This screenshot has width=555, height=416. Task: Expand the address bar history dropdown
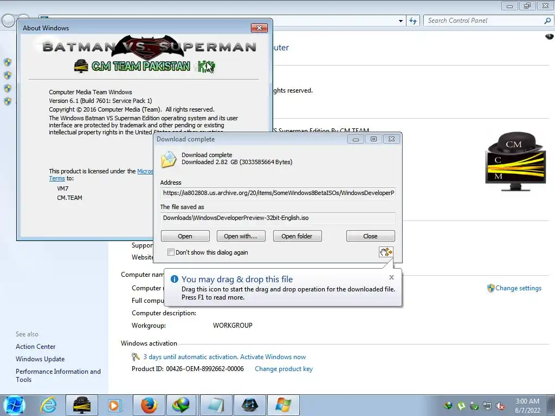tap(401, 21)
